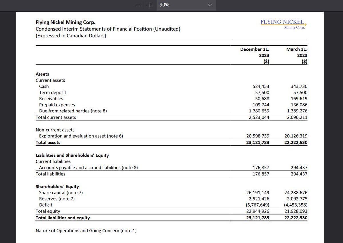Open the 90% zoom level dropdown
The height and width of the screenshot is (243, 343).
coord(186,5)
